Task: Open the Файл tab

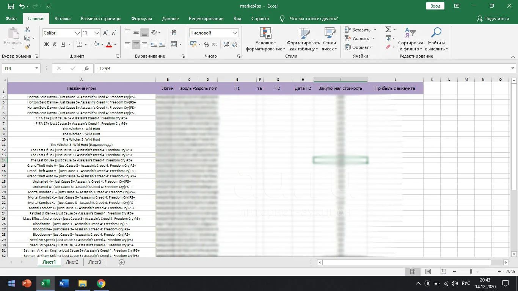Action: coord(11,18)
